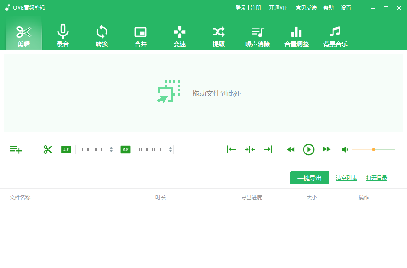The width and height of the screenshot is (407, 268).
Task: Adjust the volume slider handle
Action: point(373,149)
